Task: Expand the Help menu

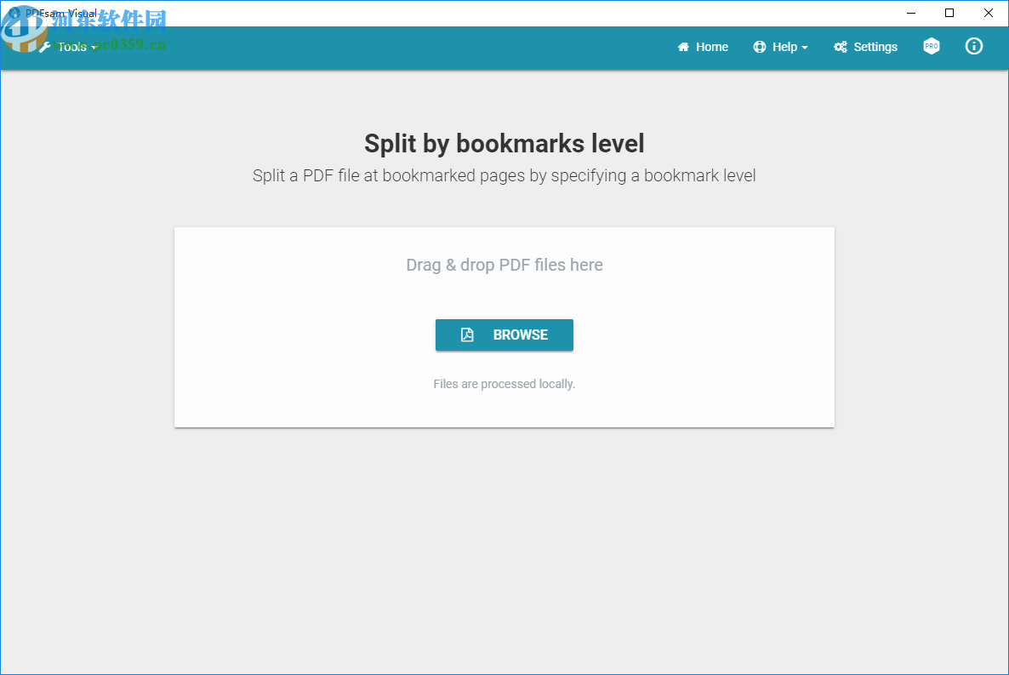Action: 780,47
